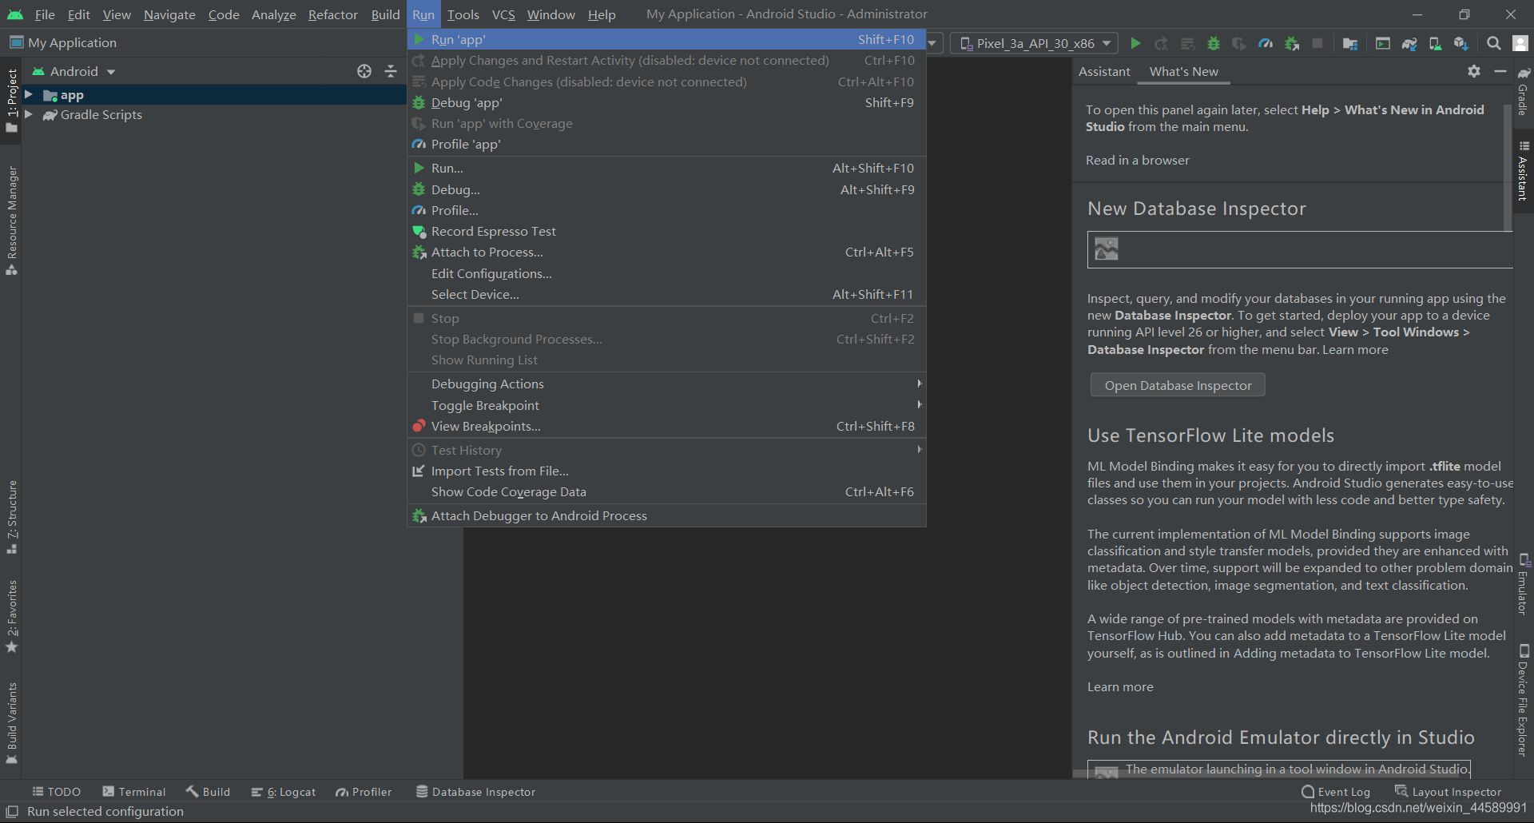Choose Attach Debugger to Android Process item
The height and width of the screenshot is (823, 1534).
coord(666,515)
